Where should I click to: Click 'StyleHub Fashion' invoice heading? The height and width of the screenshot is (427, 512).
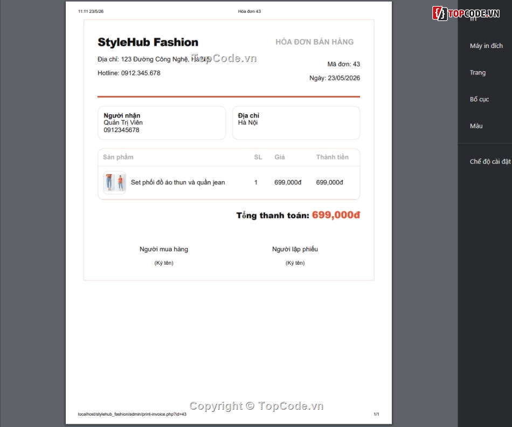[148, 42]
